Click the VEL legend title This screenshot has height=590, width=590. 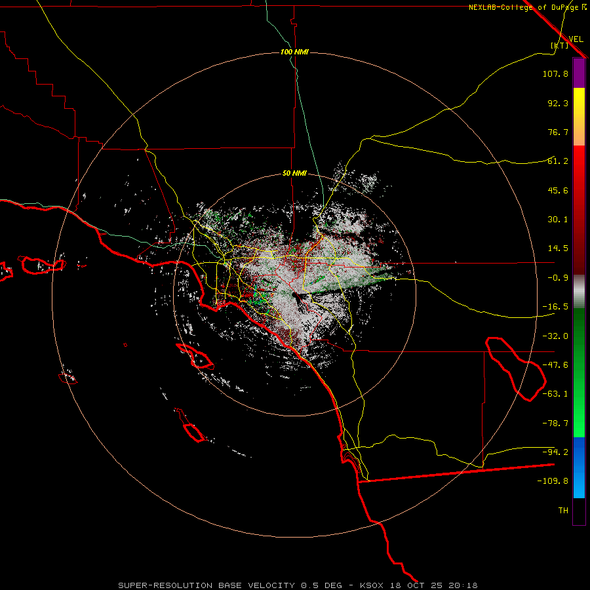coord(576,39)
